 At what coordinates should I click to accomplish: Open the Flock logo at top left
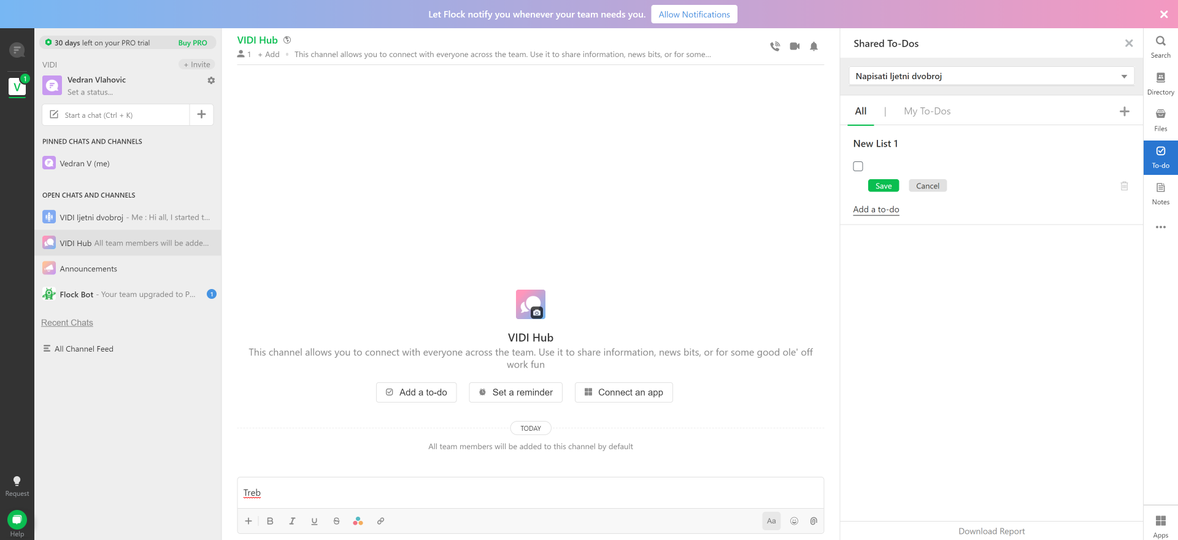pyautogui.click(x=17, y=50)
